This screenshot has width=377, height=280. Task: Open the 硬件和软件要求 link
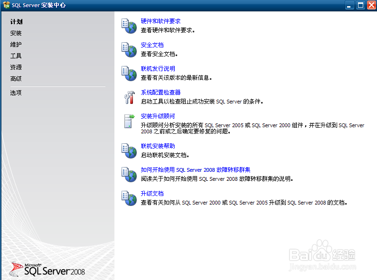coord(160,21)
